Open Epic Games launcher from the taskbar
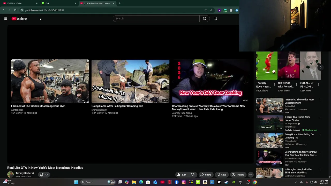 [240, 182]
